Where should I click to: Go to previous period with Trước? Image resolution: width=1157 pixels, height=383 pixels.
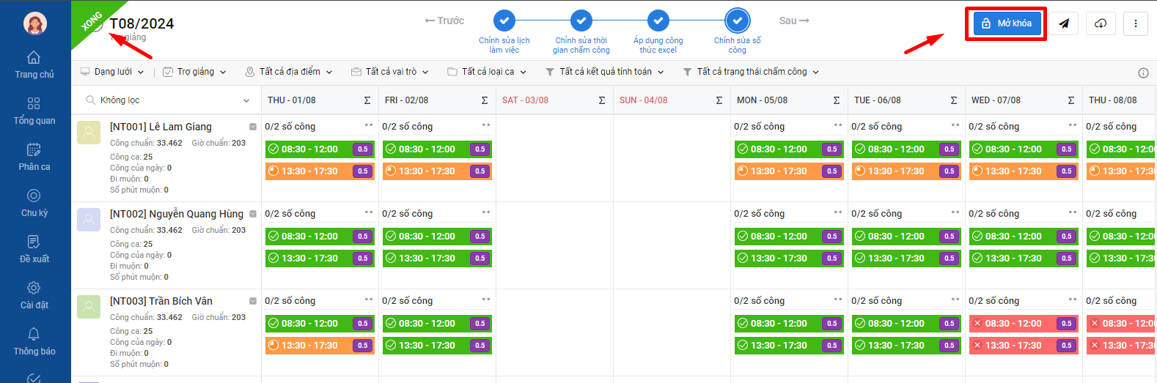pyautogui.click(x=444, y=21)
